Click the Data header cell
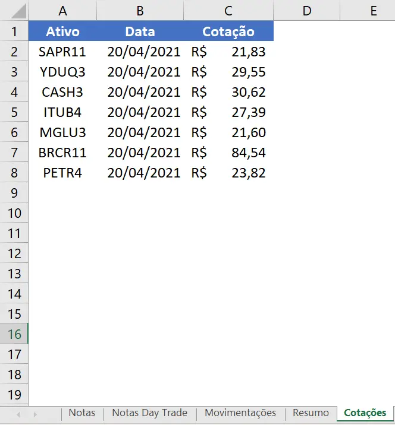 point(140,31)
